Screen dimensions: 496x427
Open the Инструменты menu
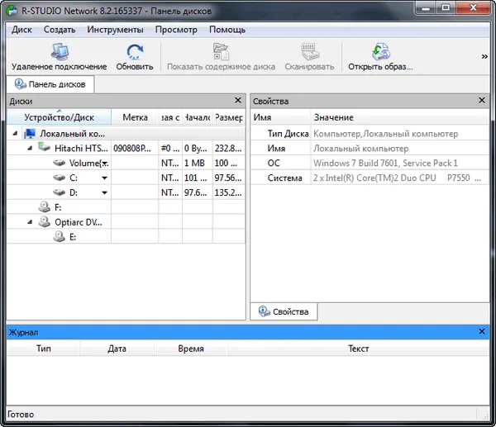[115, 30]
